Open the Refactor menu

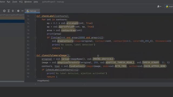pyautogui.click(x=2, y=2)
